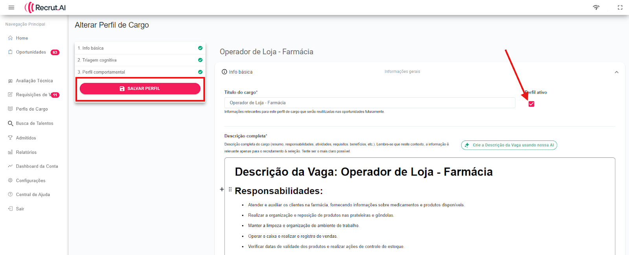Open Configurações in the sidebar
Viewport: 629px width, 255px height.
pyautogui.click(x=31, y=181)
